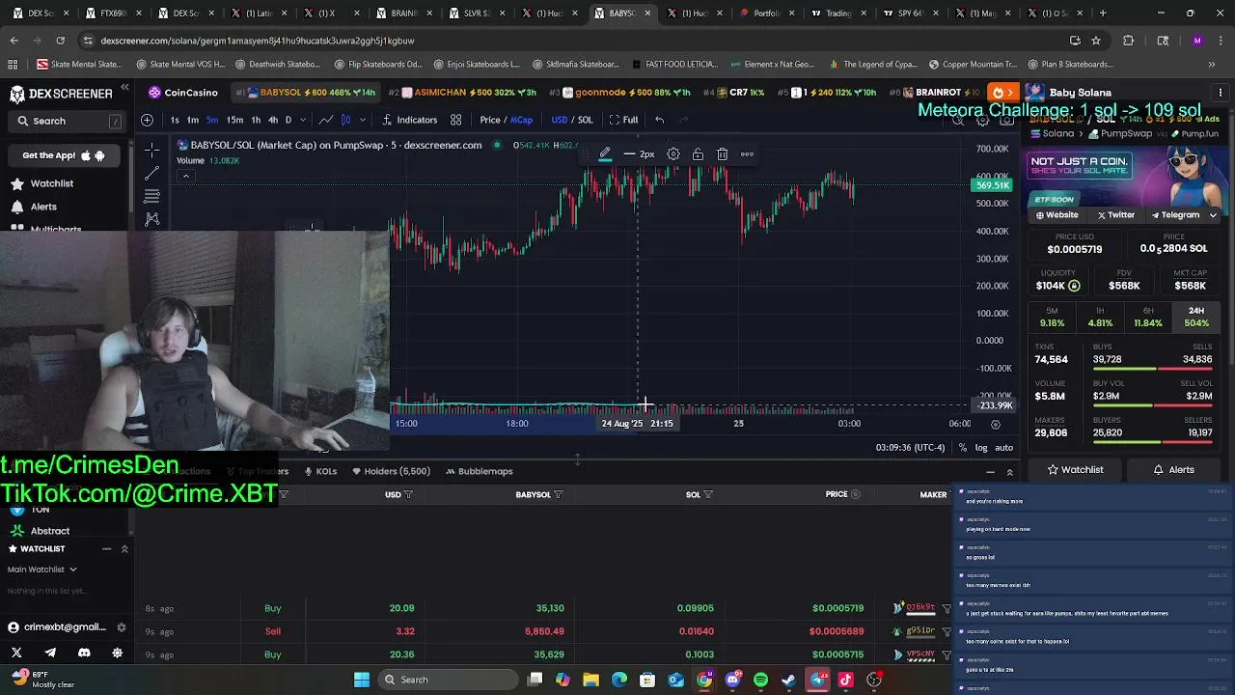Screen dimensions: 1235x695
Task: Open account settings gear beside email
Action: [x=122, y=627]
